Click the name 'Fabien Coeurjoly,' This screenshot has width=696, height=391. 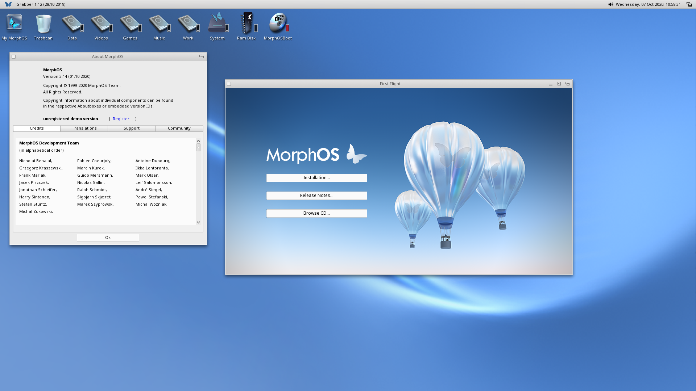94,161
